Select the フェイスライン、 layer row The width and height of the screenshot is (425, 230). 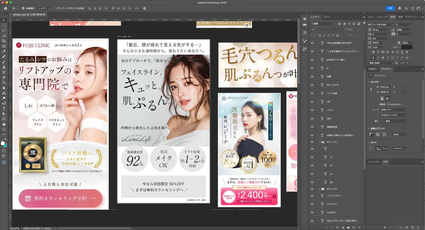click(x=338, y=196)
